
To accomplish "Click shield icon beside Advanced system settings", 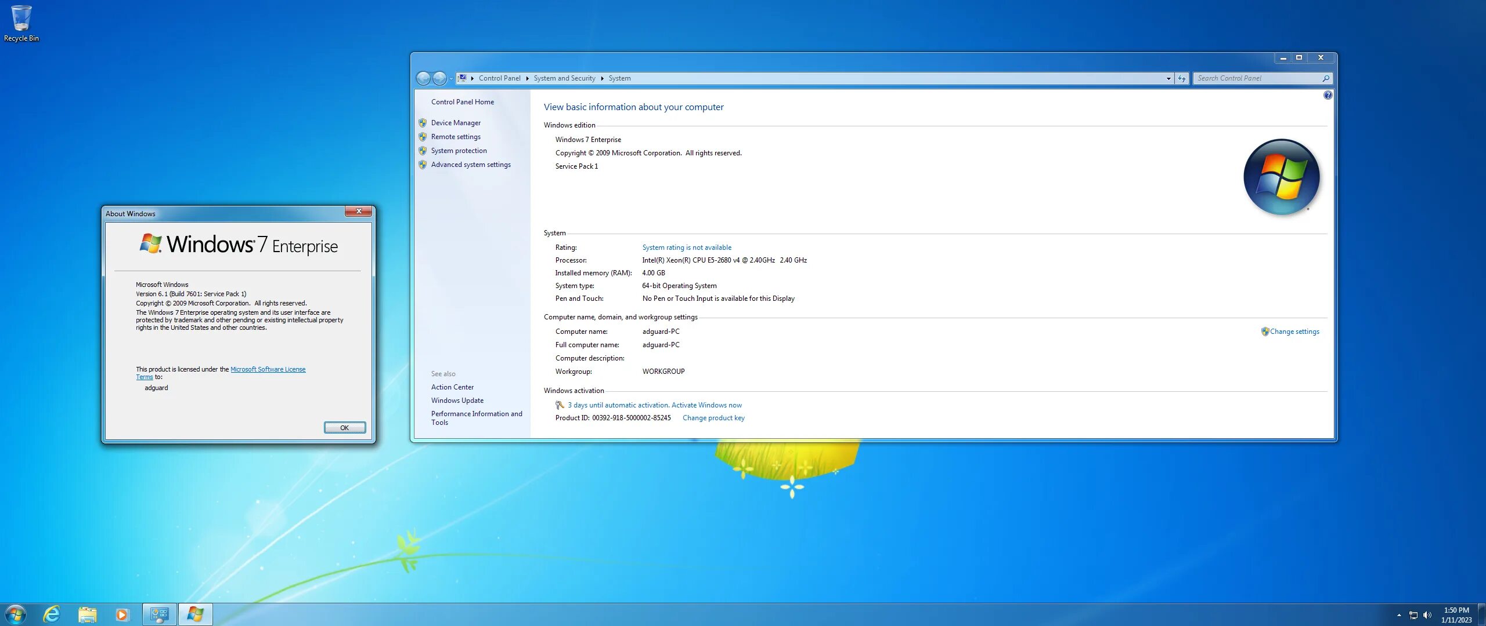I will (423, 165).
